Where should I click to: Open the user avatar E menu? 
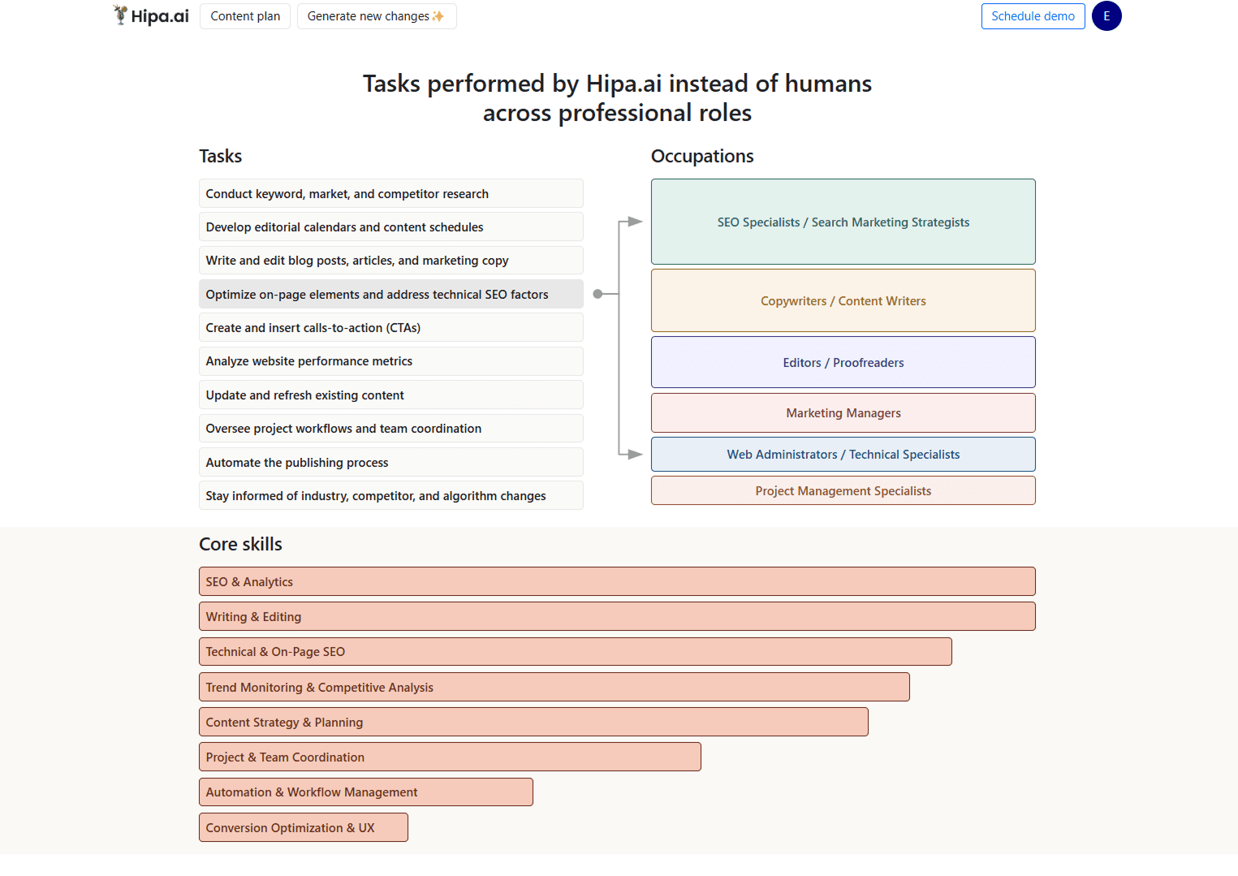(x=1106, y=16)
